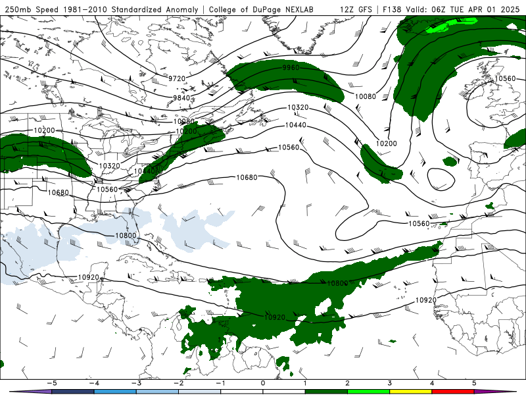Click the "-4" colorbar tick label

pyautogui.click(x=93, y=383)
